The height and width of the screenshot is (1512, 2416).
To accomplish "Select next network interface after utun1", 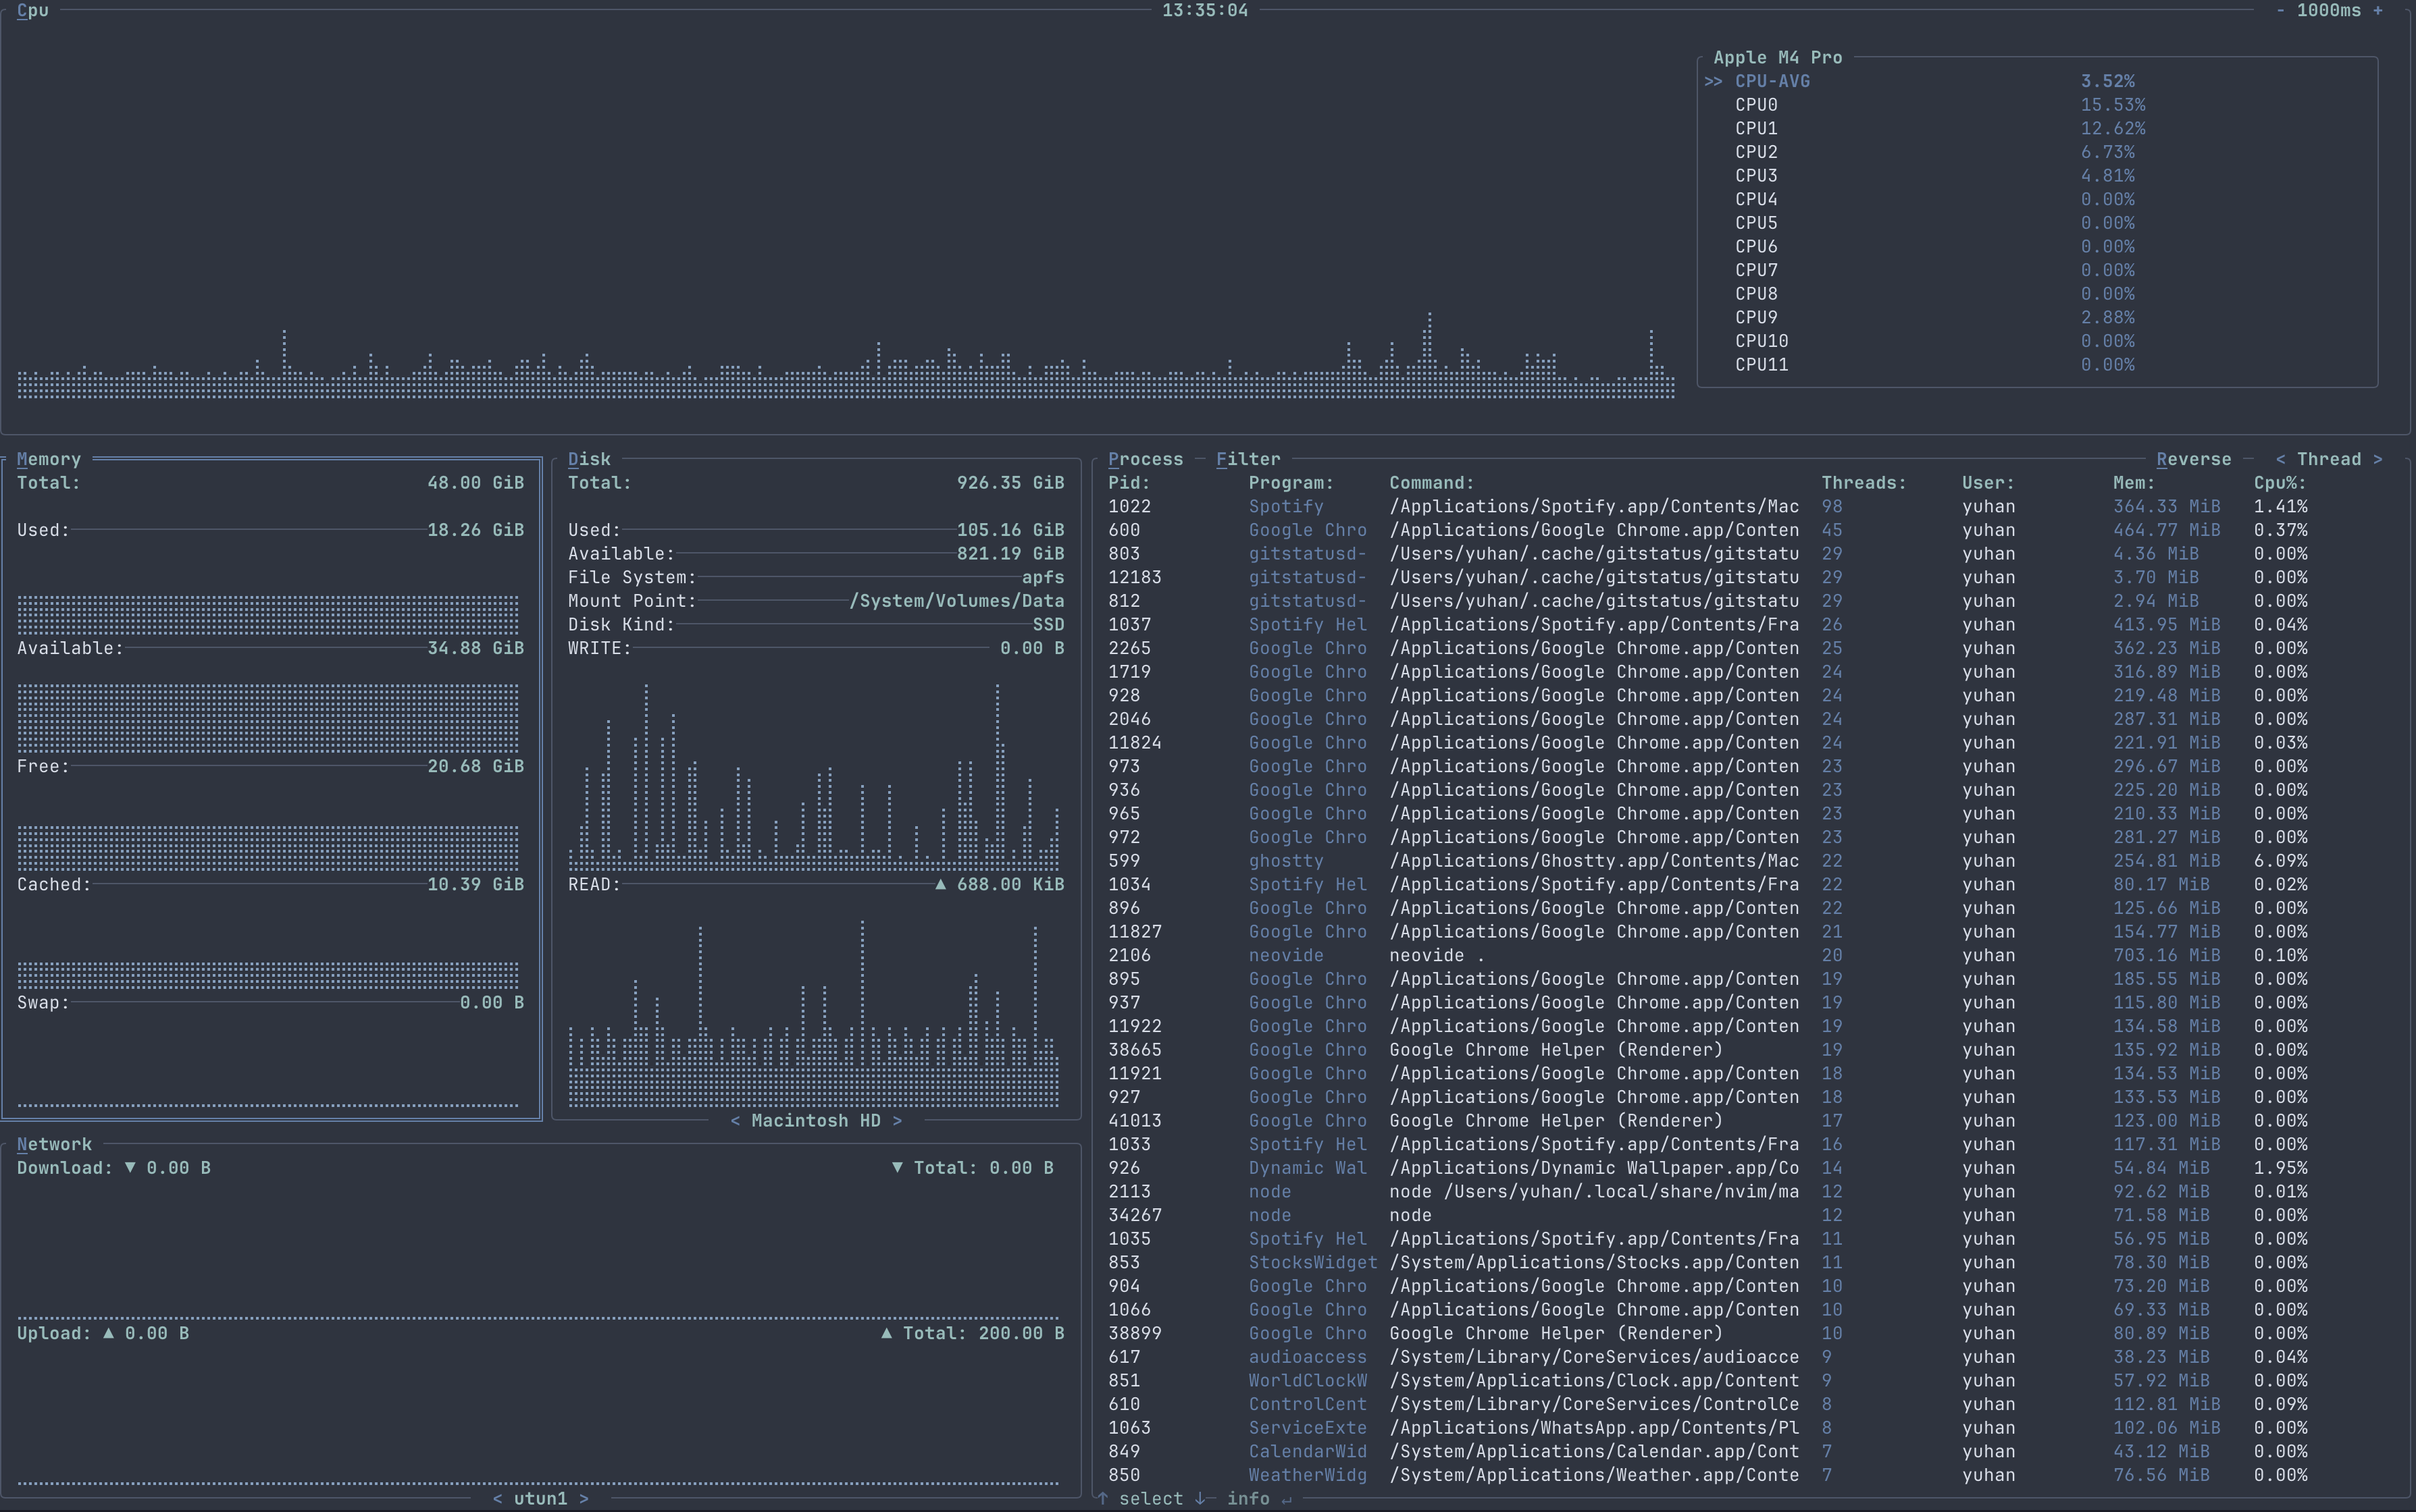I will [584, 1499].
